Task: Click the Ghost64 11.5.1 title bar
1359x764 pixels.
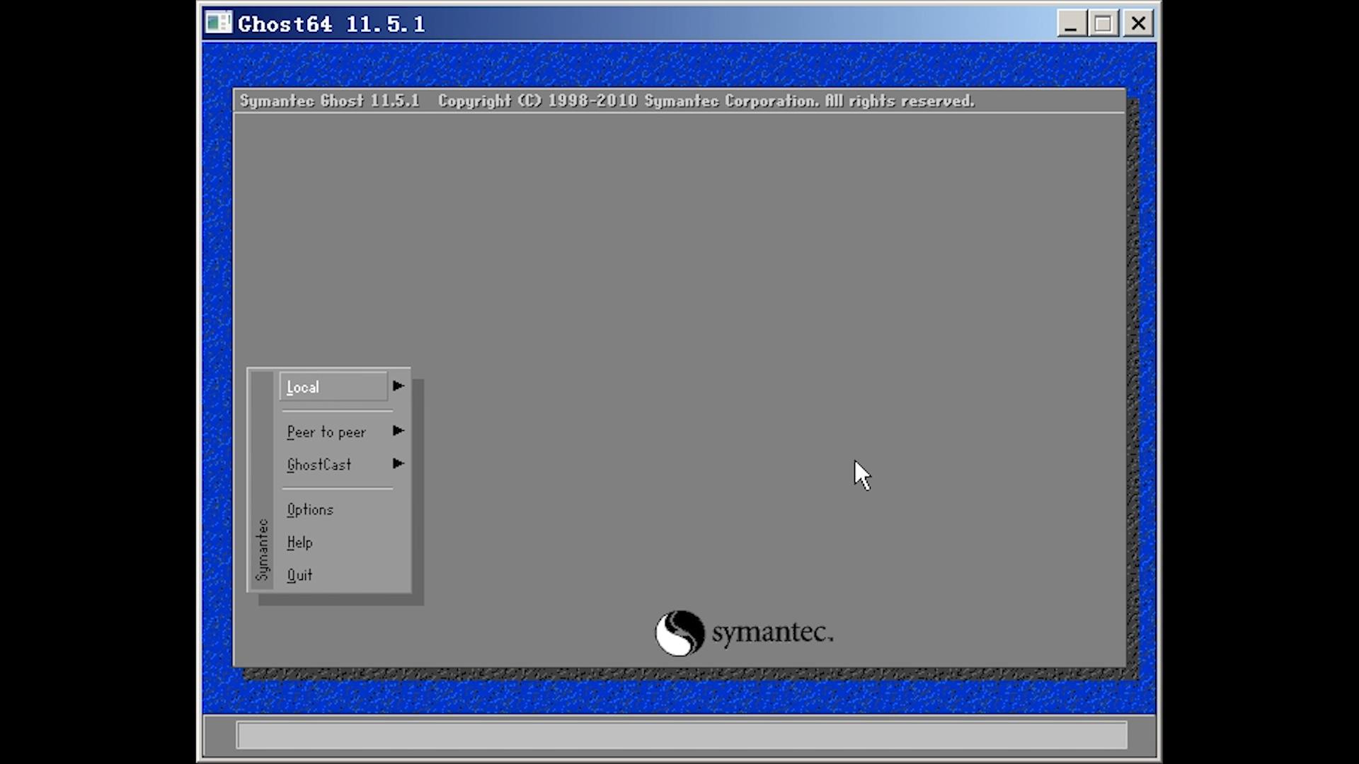Action: (637, 23)
